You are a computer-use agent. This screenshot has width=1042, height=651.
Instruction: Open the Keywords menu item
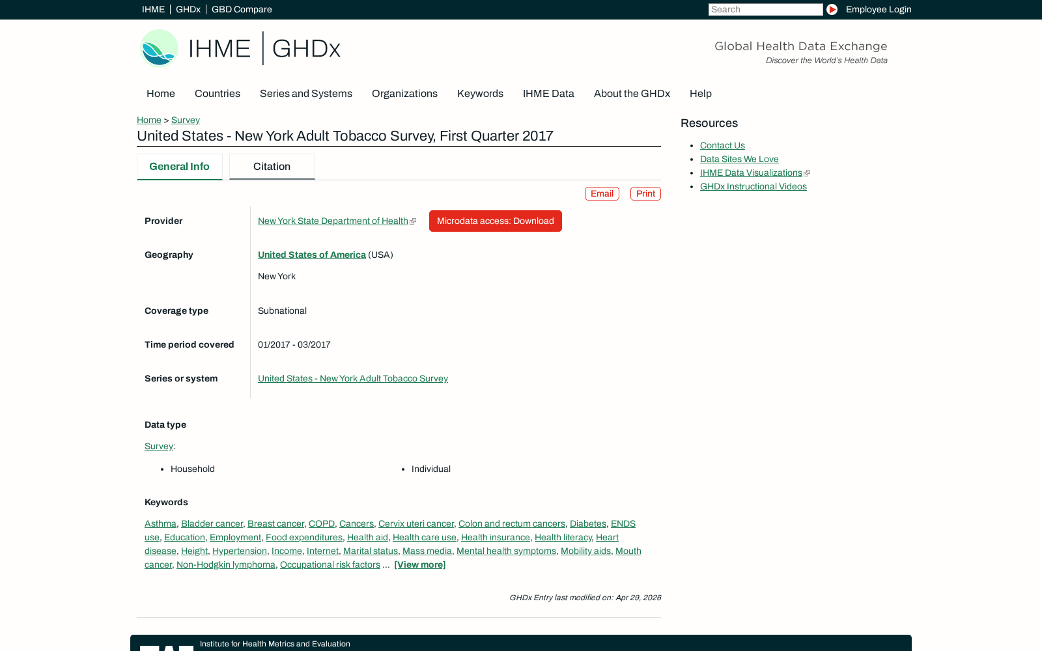tap(480, 94)
